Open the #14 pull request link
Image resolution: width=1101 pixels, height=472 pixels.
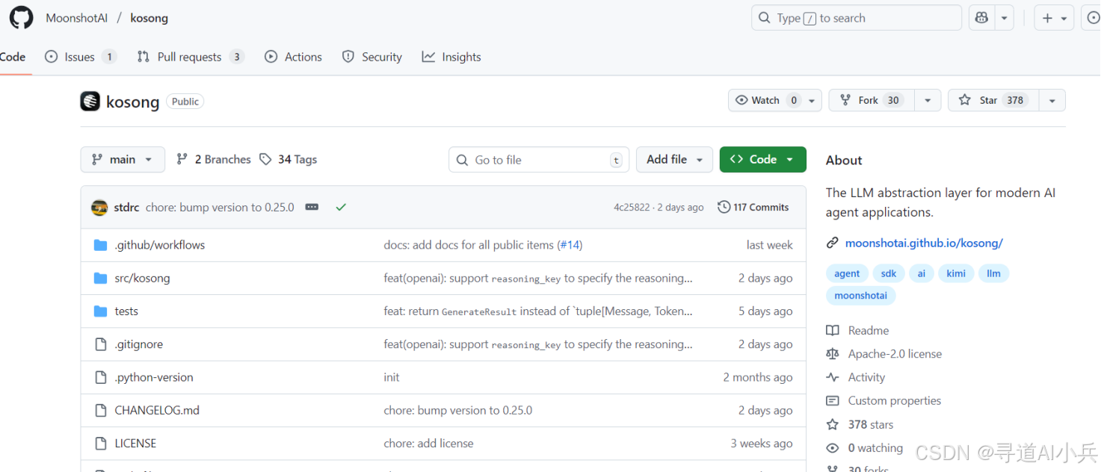pyautogui.click(x=571, y=245)
